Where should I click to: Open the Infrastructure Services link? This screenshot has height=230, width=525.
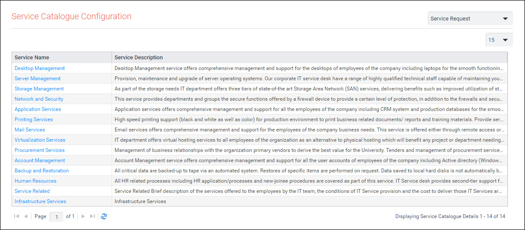click(40, 201)
